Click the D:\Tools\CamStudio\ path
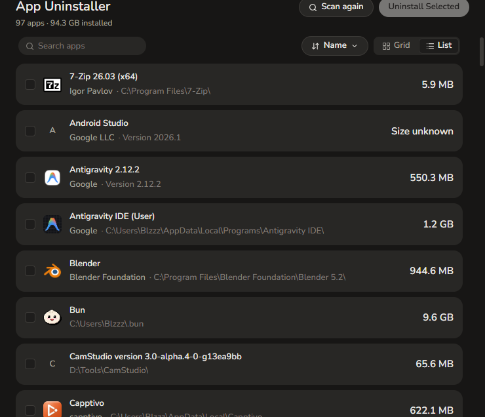The height and width of the screenshot is (417, 485). (x=109, y=370)
